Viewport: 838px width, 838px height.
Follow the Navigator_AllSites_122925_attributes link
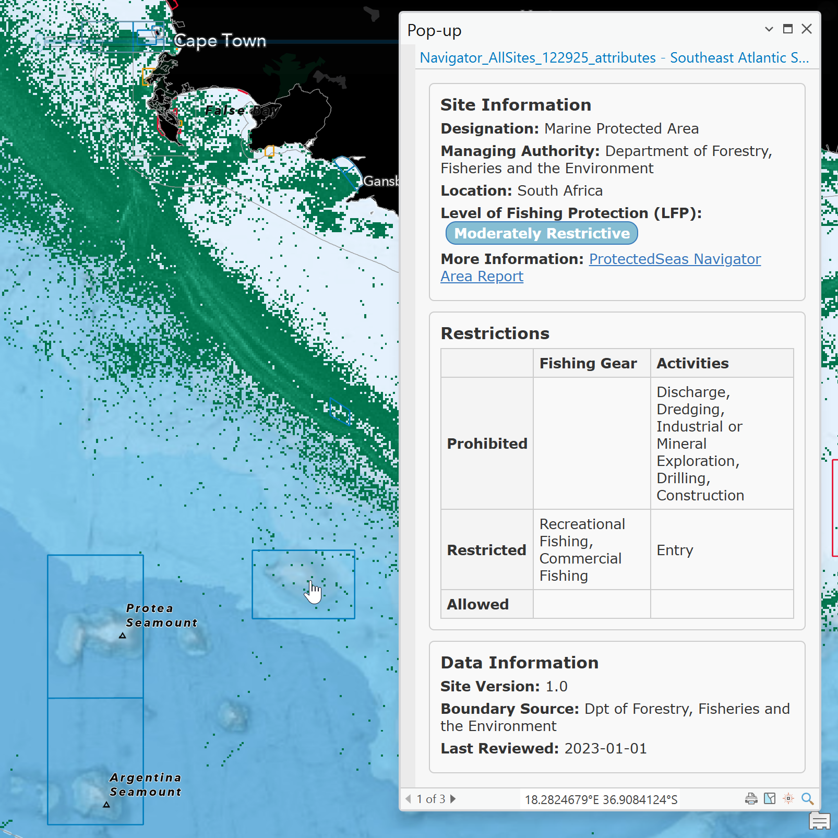538,58
